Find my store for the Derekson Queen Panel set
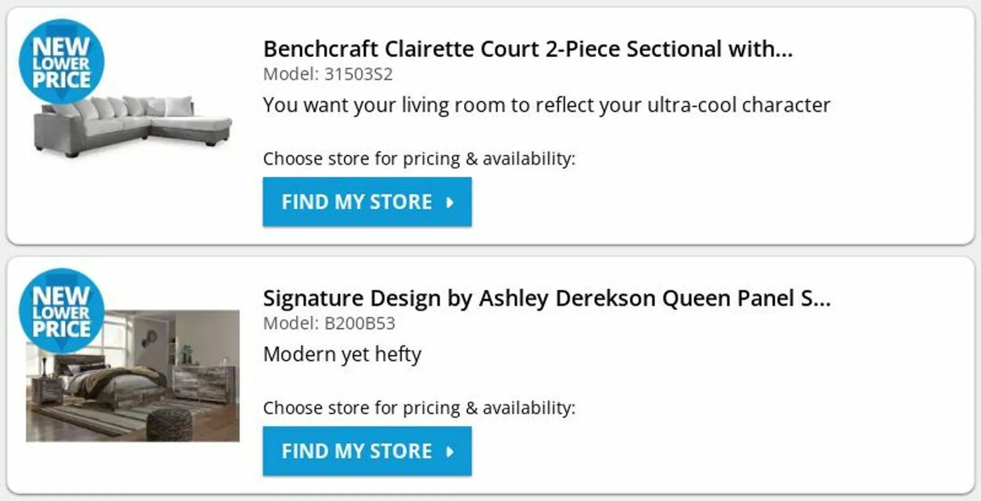This screenshot has height=501, width=981. [367, 451]
